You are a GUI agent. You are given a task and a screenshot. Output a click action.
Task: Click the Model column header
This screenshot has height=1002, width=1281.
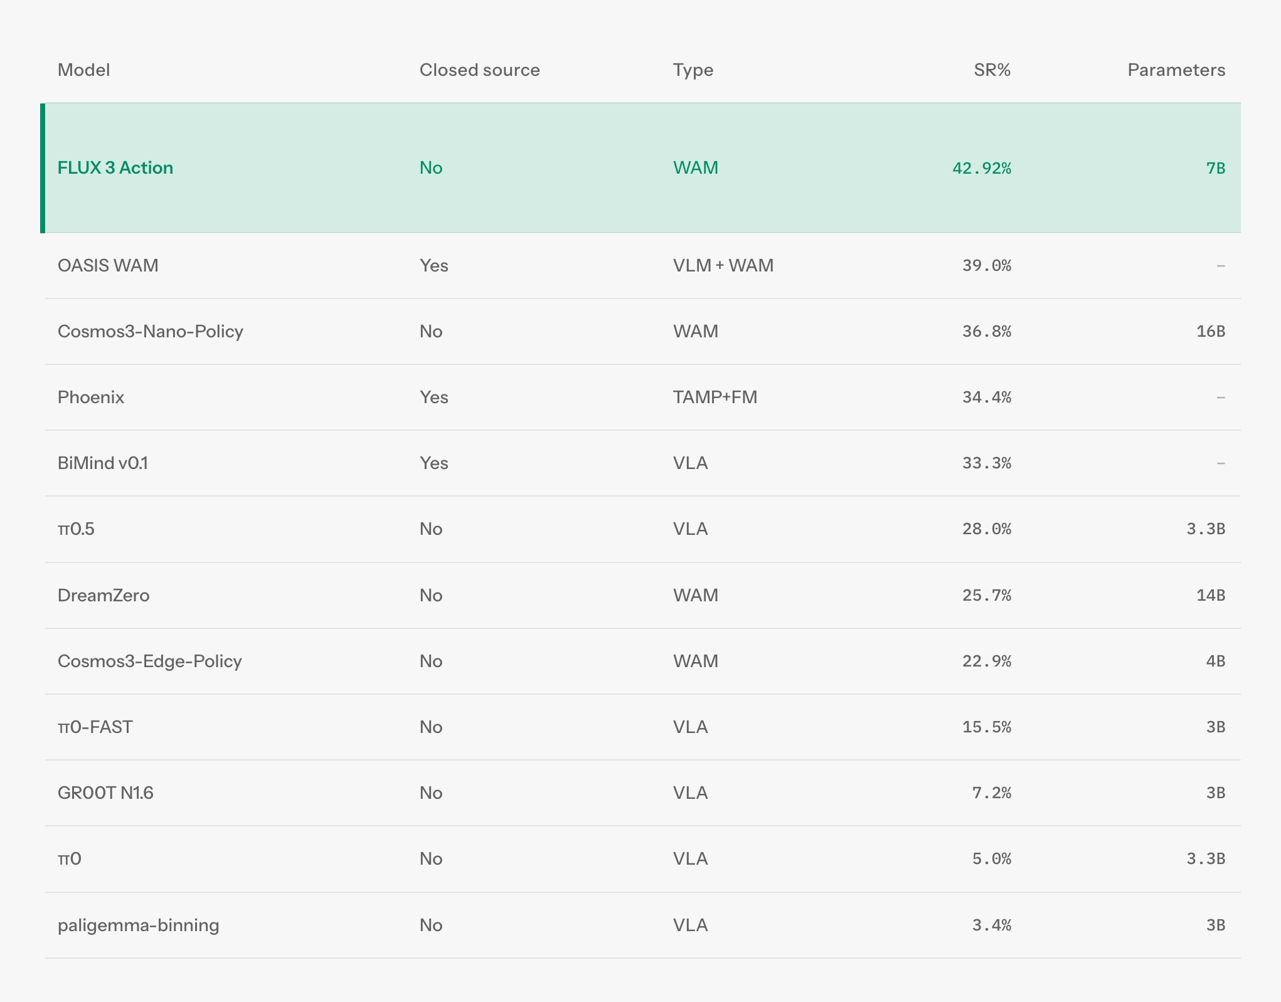(83, 70)
